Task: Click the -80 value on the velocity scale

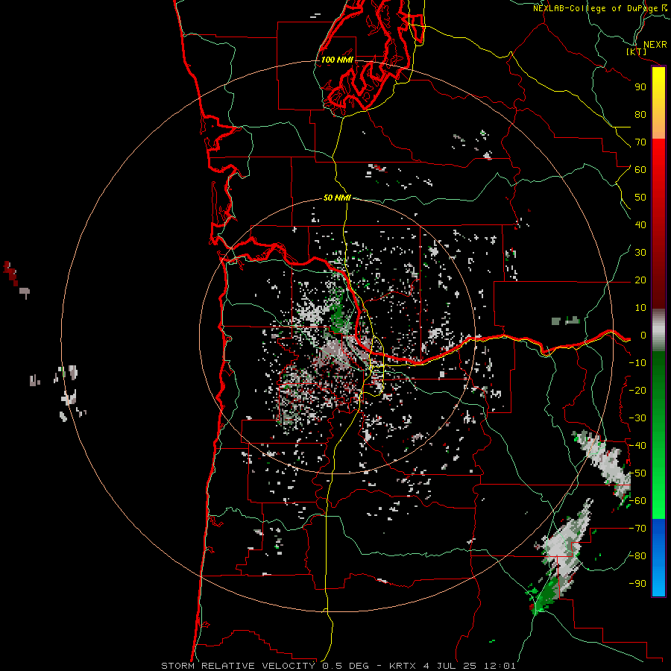Action: (x=637, y=556)
